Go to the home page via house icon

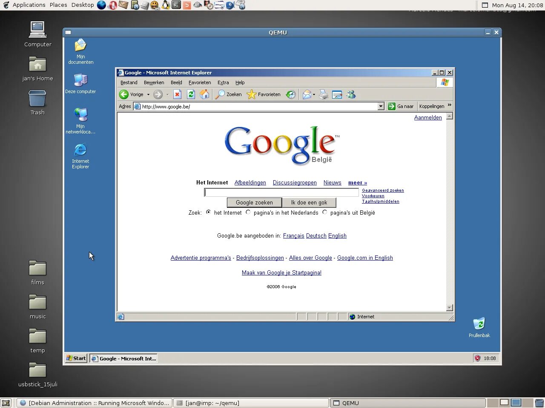[204, 94]
